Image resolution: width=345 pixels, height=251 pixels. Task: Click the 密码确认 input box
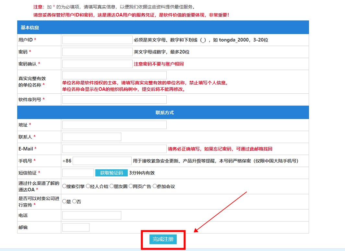pos(97,64)
